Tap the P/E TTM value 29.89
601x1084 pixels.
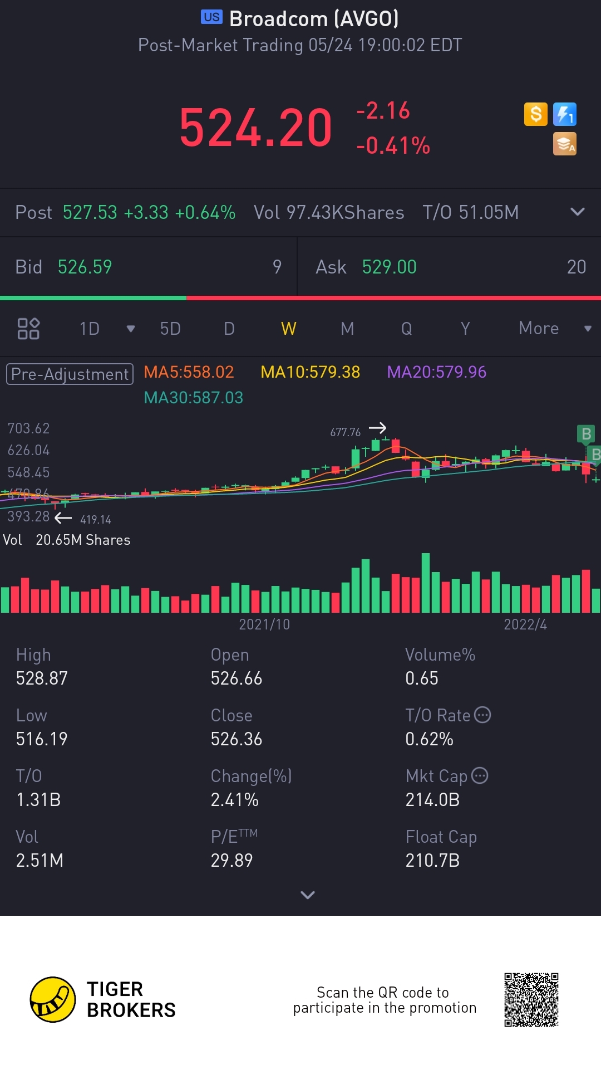[x=231, y=861]
